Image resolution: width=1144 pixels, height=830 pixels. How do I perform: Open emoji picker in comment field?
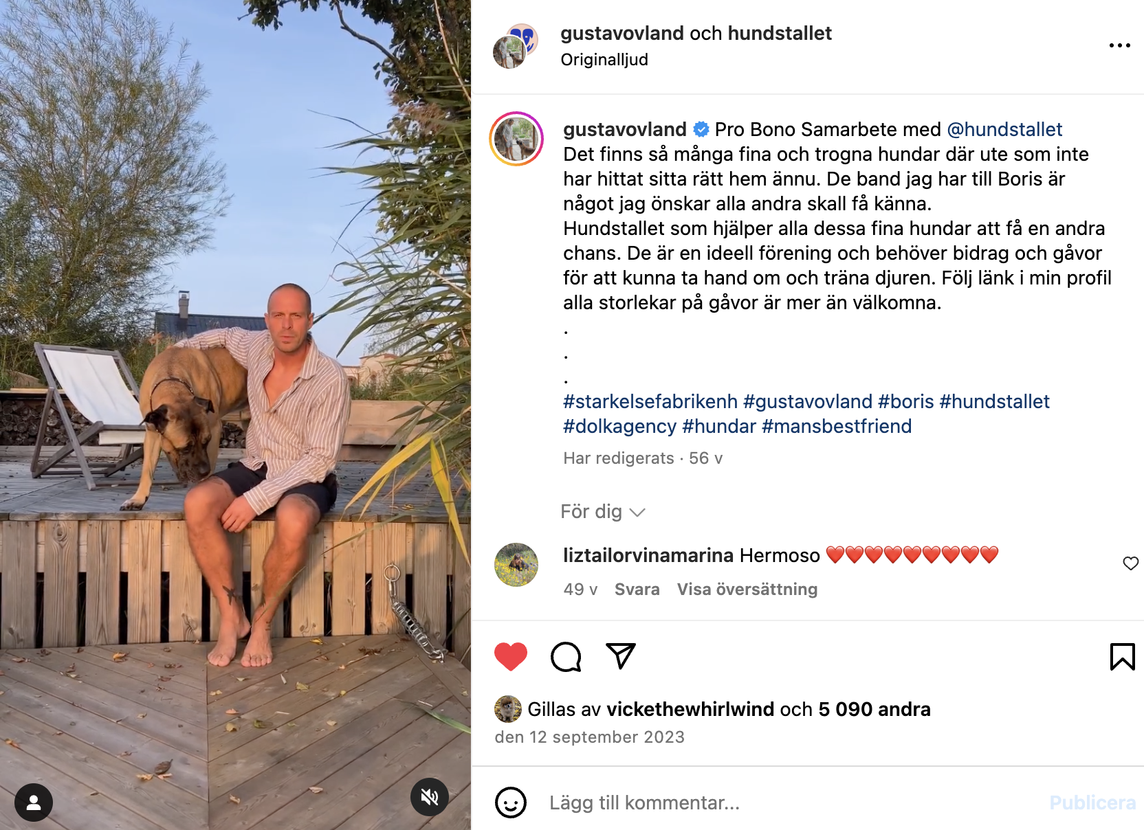(511, 803)
